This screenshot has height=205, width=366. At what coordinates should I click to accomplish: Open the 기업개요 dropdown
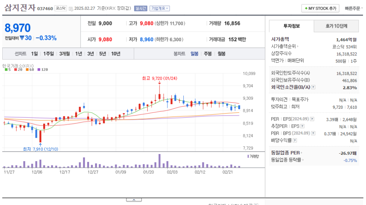(x=160, y=8)
